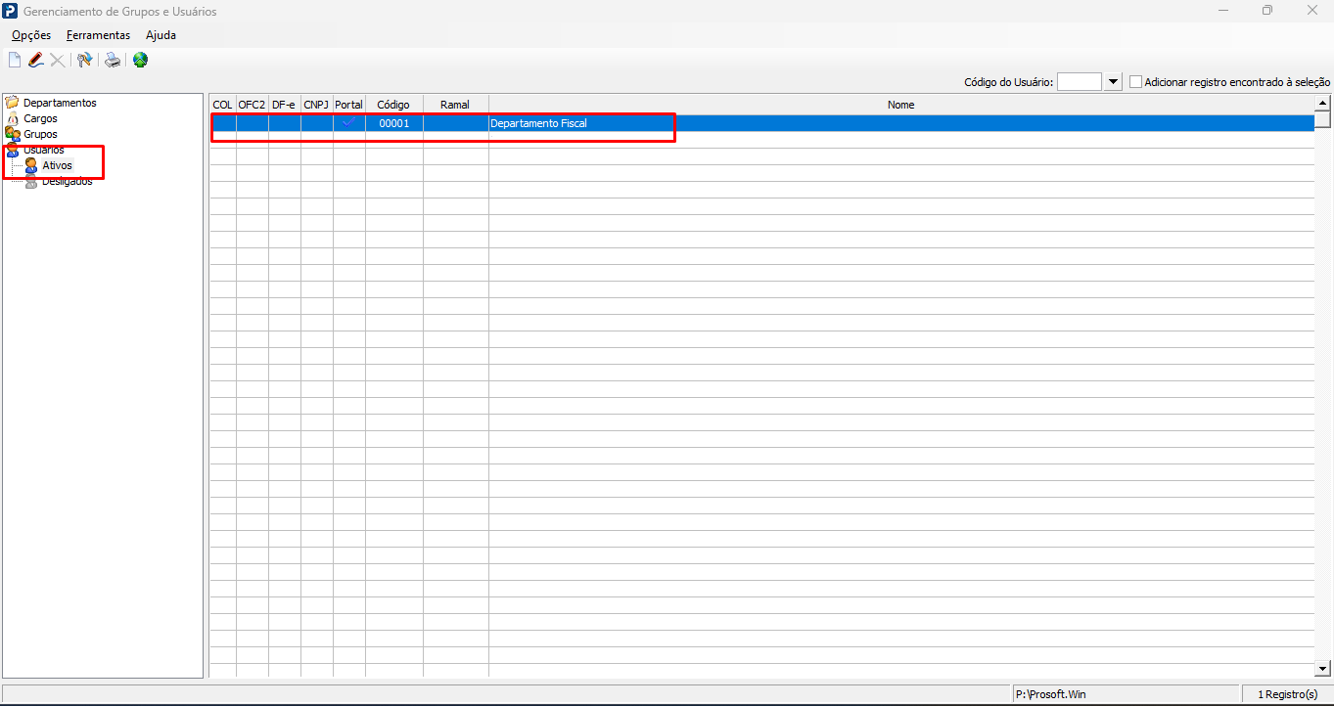The height and width of the screenshot is (706, 1334).
Task: Select Desligados under Usuários
Action: pos(67,181)
